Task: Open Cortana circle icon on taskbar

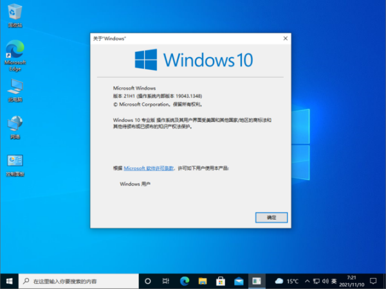Action: (148, 281)
